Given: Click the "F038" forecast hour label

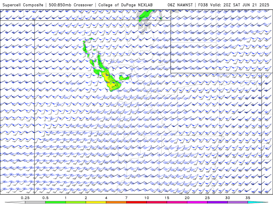Looking at the screenshot, I should point(203,5).
